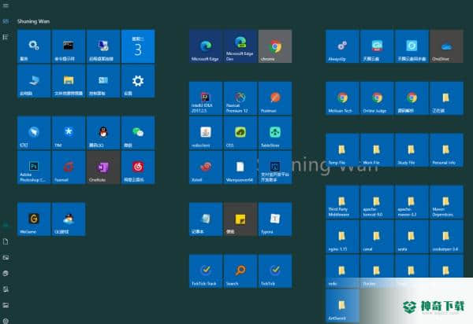The width and height of the screenshot is (473, 324).
Task: Open the Temp File folder tile
Action: (342, 150)
